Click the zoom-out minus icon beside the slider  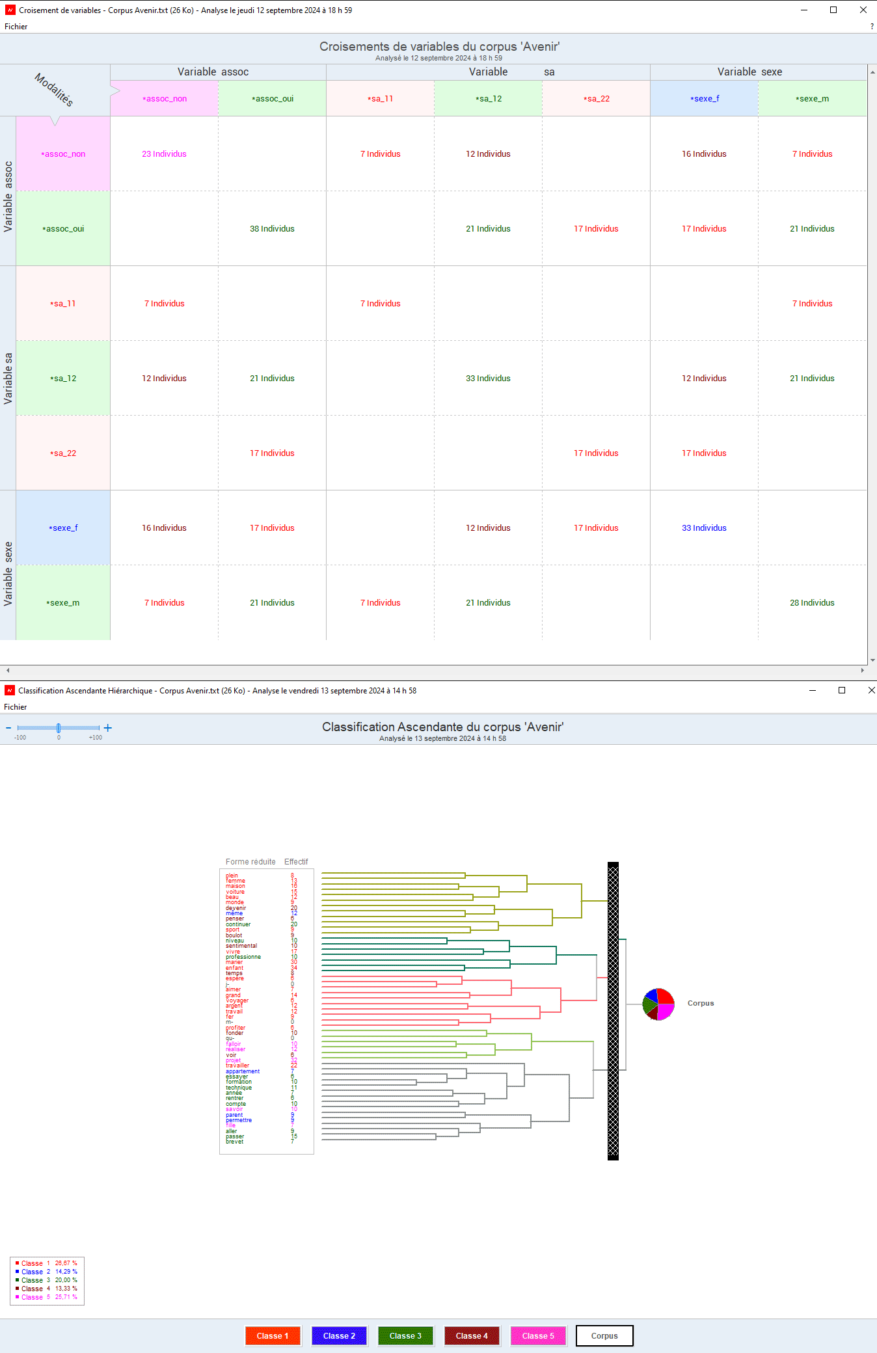[8, 728]
